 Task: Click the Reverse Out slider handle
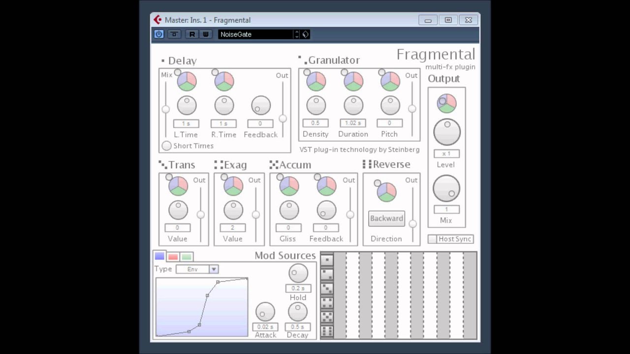coord(412,224)
